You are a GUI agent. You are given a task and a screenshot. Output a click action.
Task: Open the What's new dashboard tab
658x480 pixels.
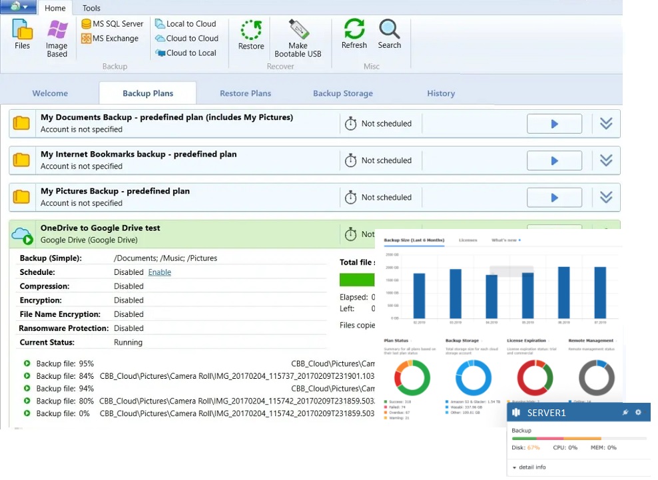[x=505, y=240]
